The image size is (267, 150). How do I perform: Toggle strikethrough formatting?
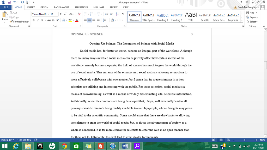pos(48,20)
